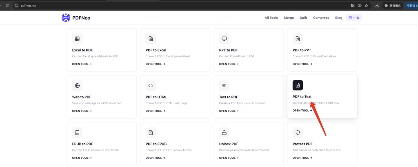
Task: Click the PDF to Excel file icon
Action: [151, 39]
